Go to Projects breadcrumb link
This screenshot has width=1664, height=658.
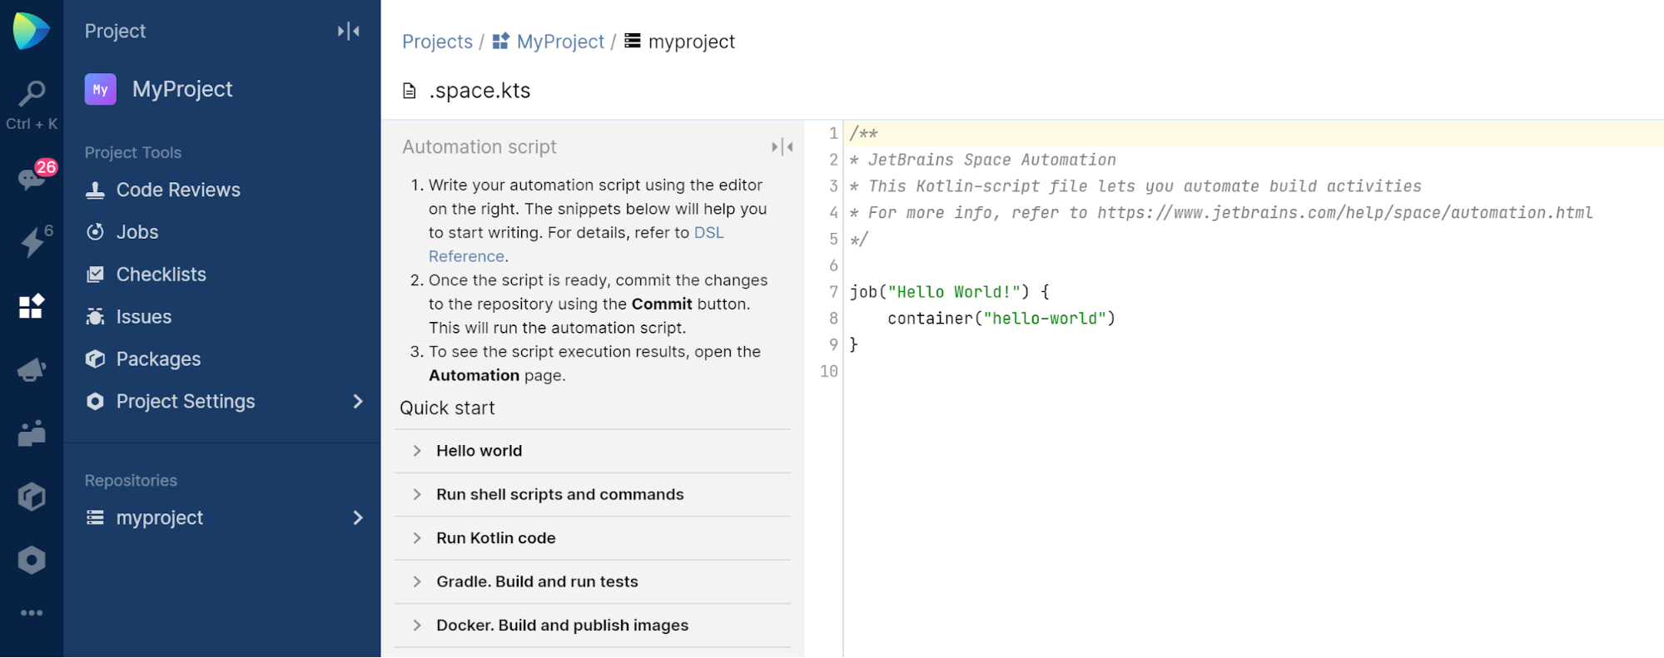point(437,42)
